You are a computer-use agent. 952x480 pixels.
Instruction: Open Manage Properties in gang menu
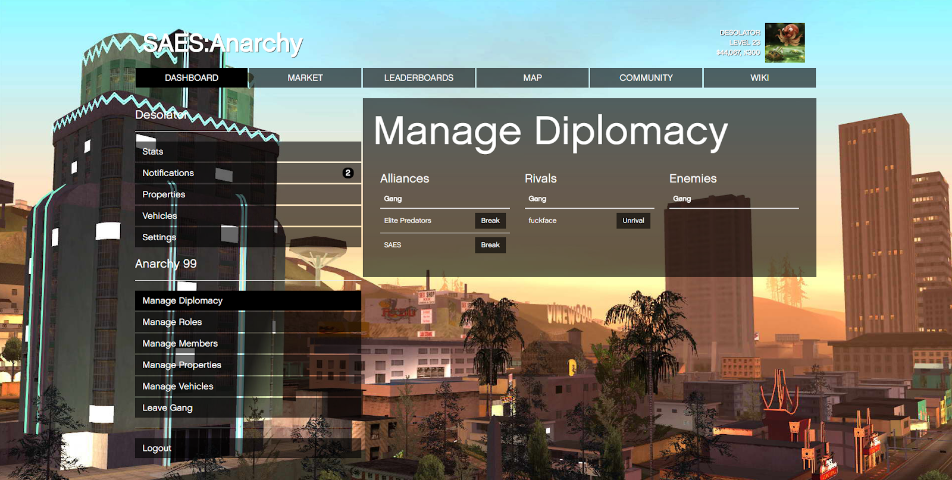tap(248, 365)
